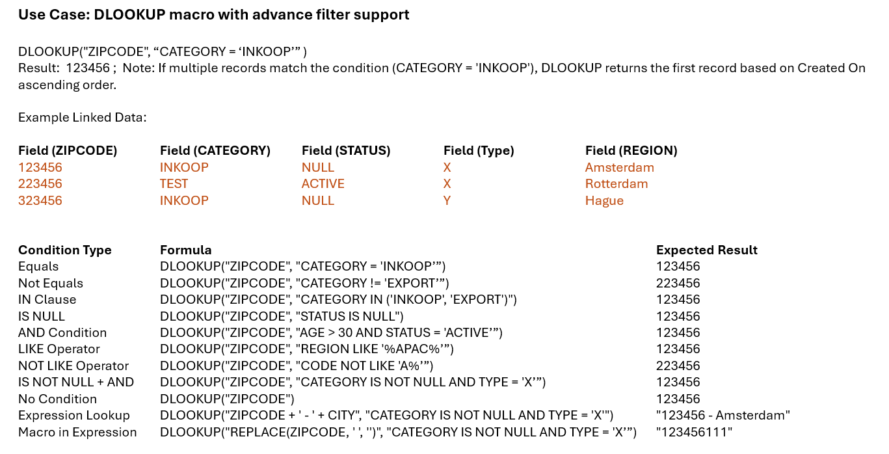Click the ACTIVE status value
This screenshot has width=889, height=454.
point(323,183)
